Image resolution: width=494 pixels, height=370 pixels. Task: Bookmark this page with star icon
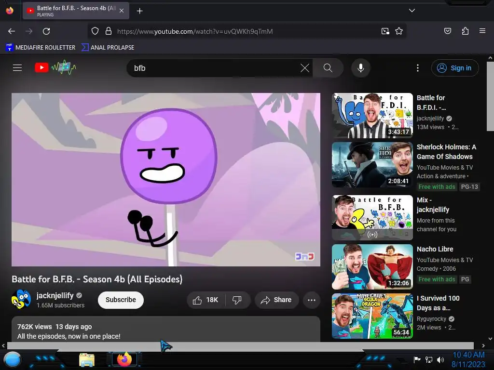click(x=399, y=31)
